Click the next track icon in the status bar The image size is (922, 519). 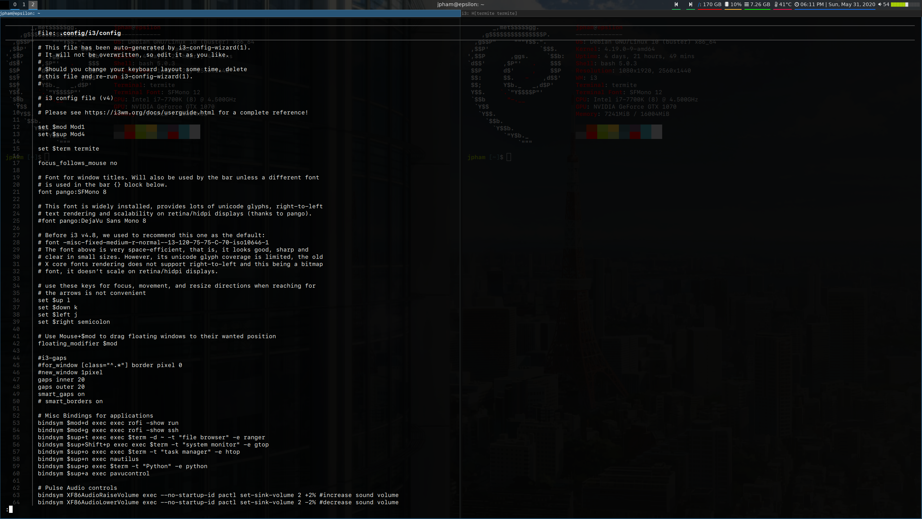click(690, 5)
